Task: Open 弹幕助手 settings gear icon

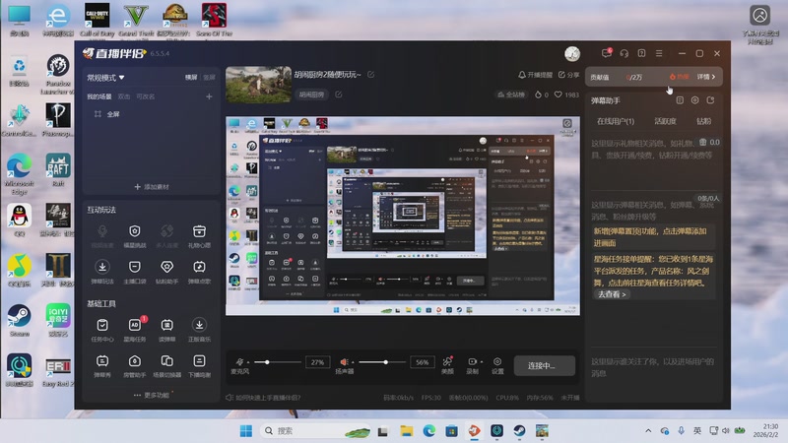Action: click(x=695, y=100)
